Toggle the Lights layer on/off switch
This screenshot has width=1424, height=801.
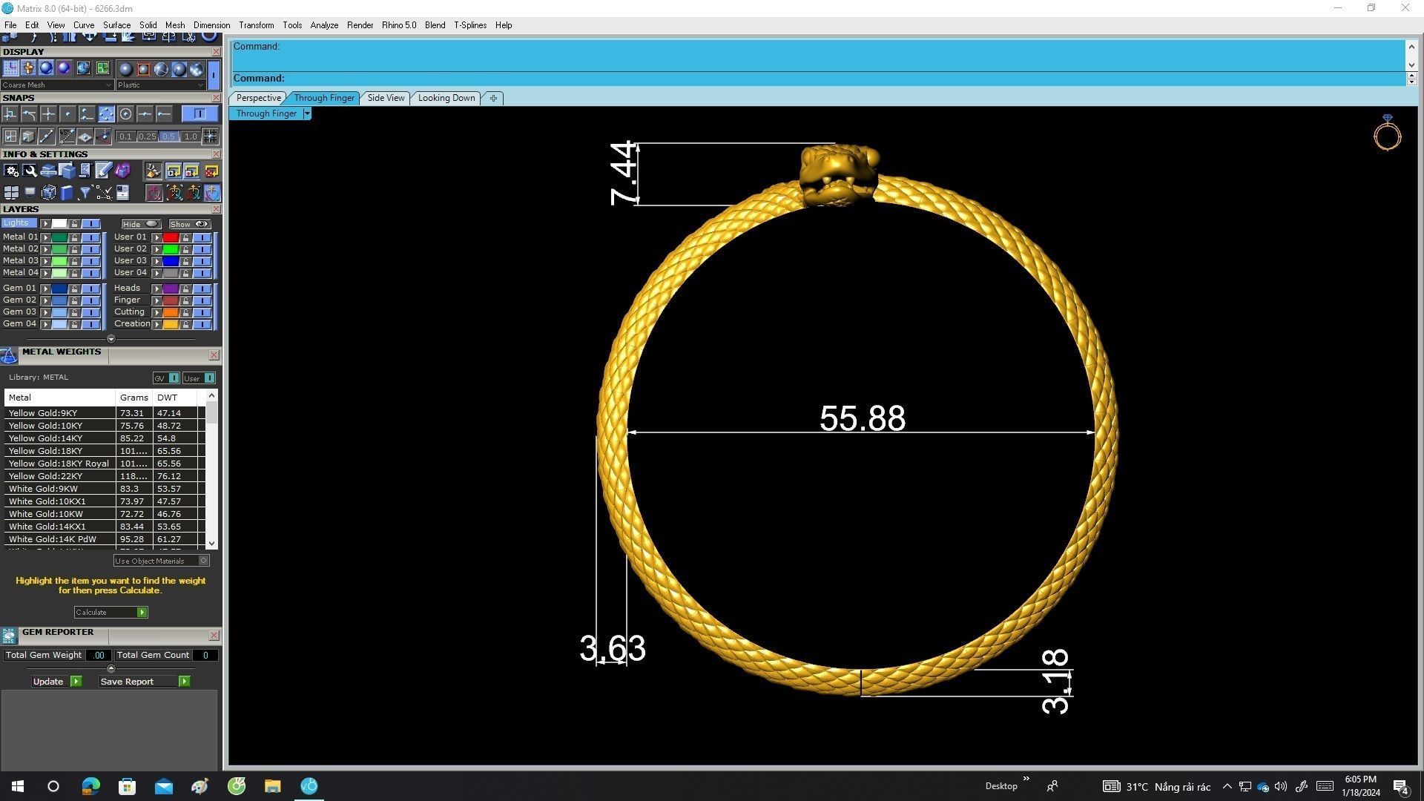[x=90, y=223]
